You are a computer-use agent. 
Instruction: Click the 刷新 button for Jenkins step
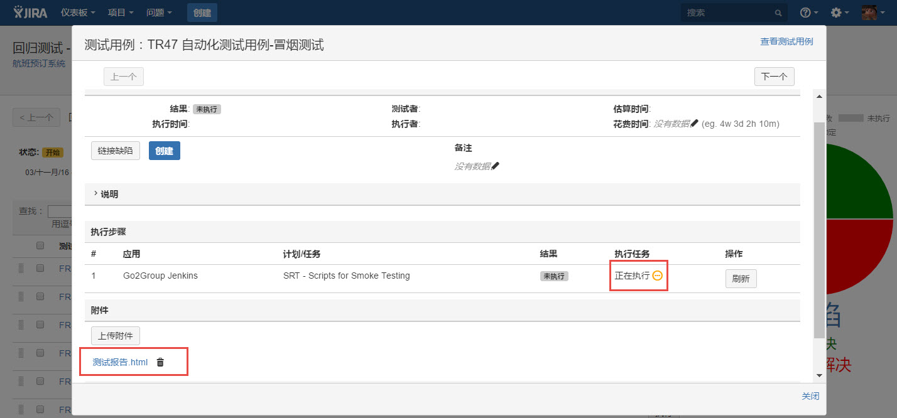pyautogui.click(x=741, y=279)
